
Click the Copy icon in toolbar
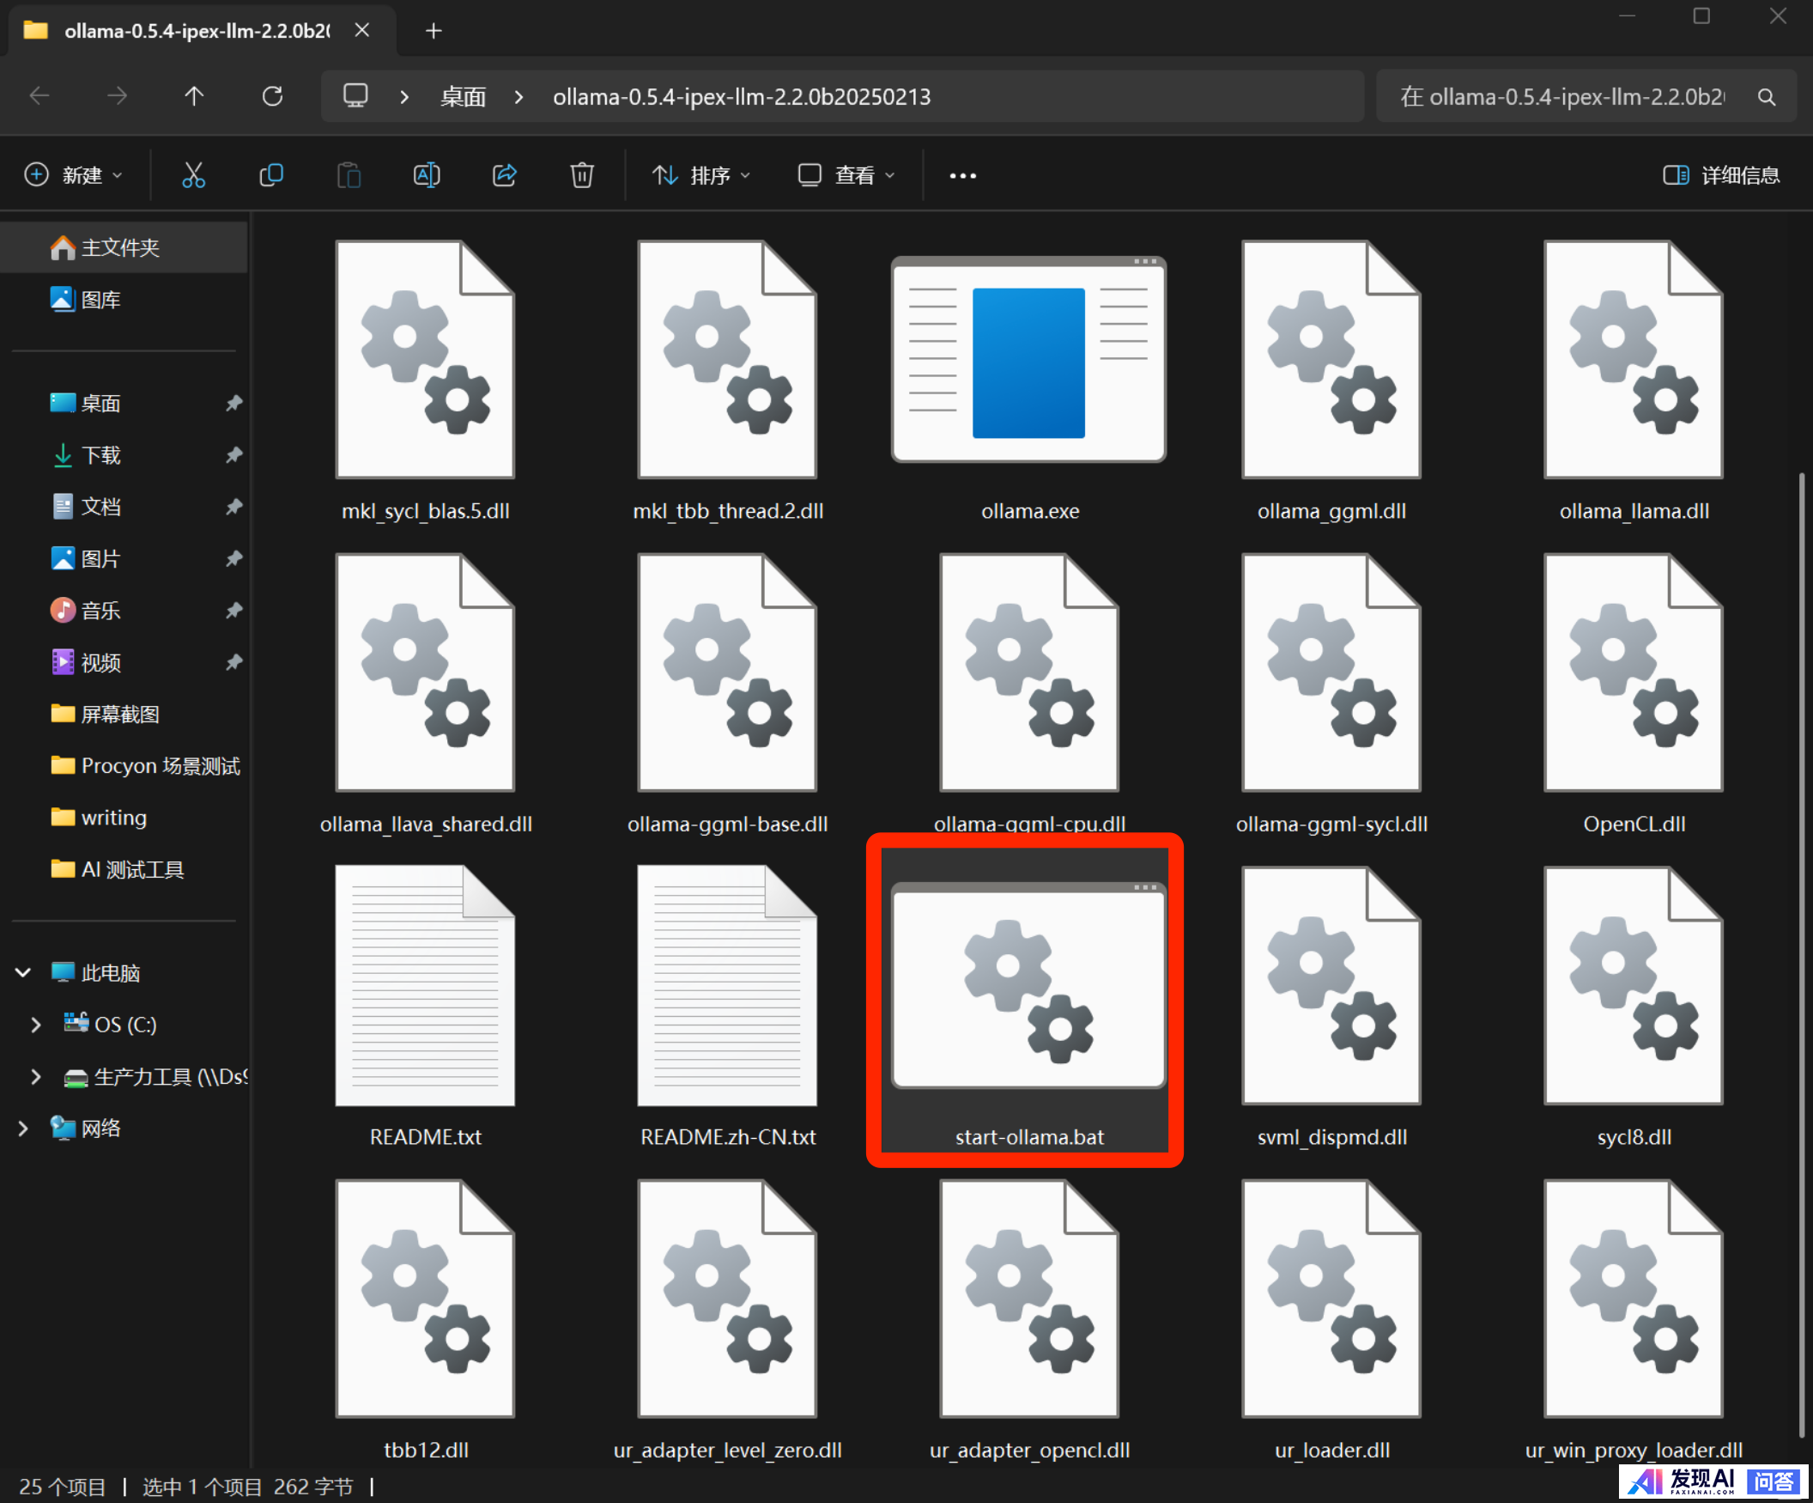point(271,175)
